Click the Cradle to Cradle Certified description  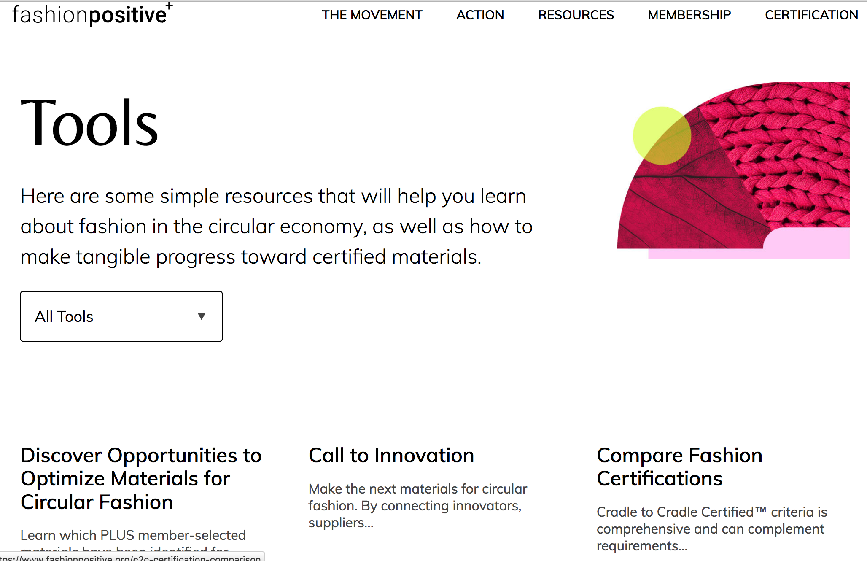[x=711, y=529]
